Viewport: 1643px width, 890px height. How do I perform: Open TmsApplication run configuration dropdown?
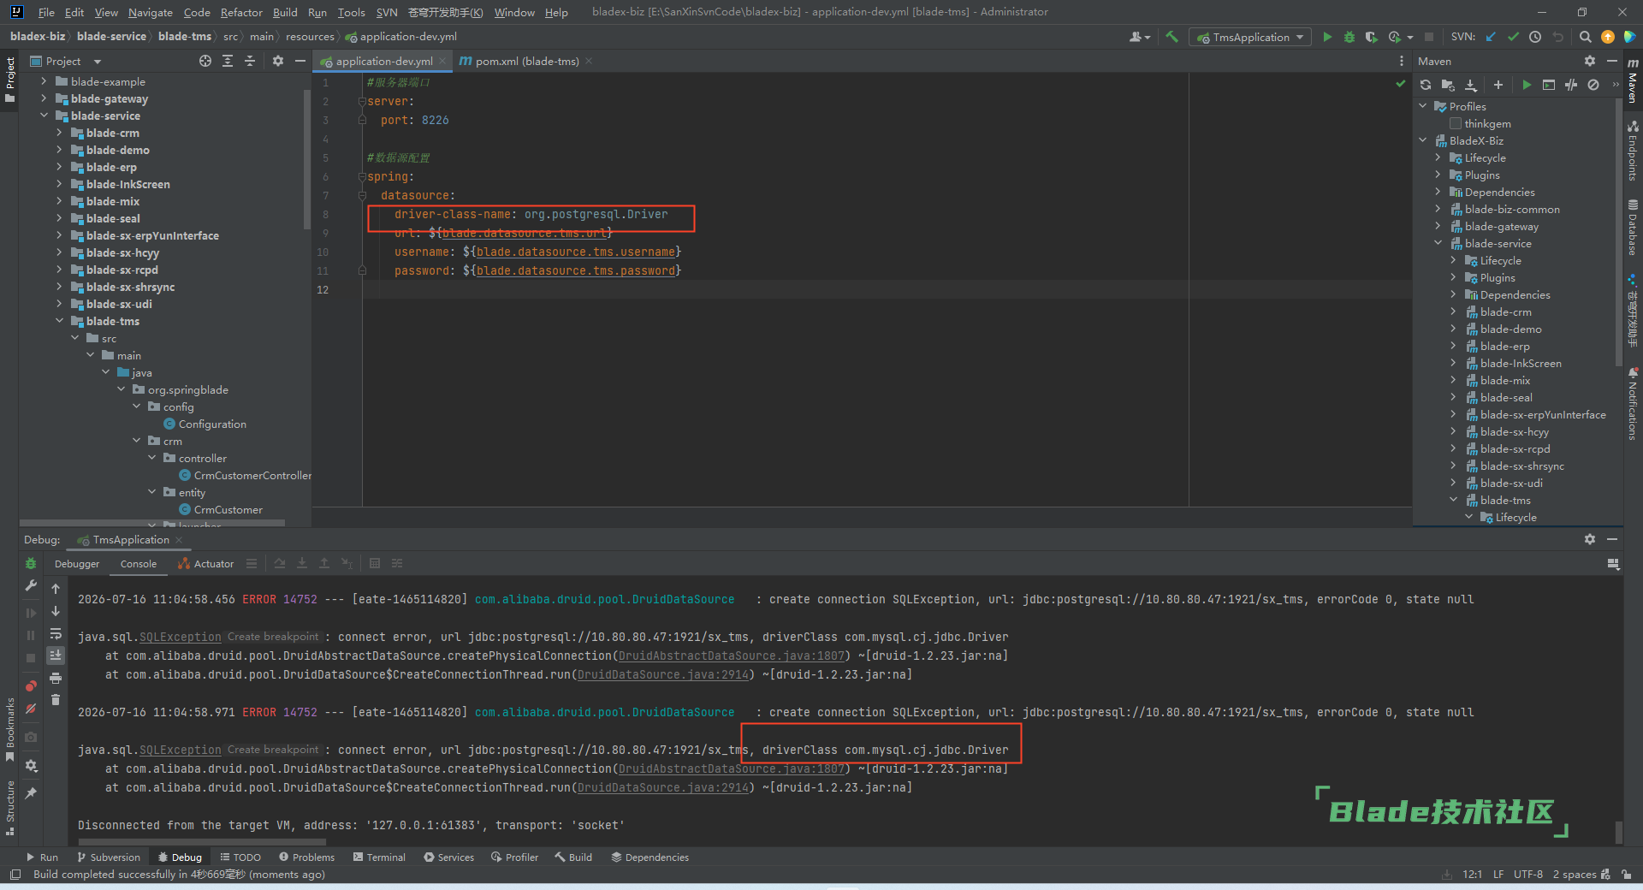pos(1250,37)
